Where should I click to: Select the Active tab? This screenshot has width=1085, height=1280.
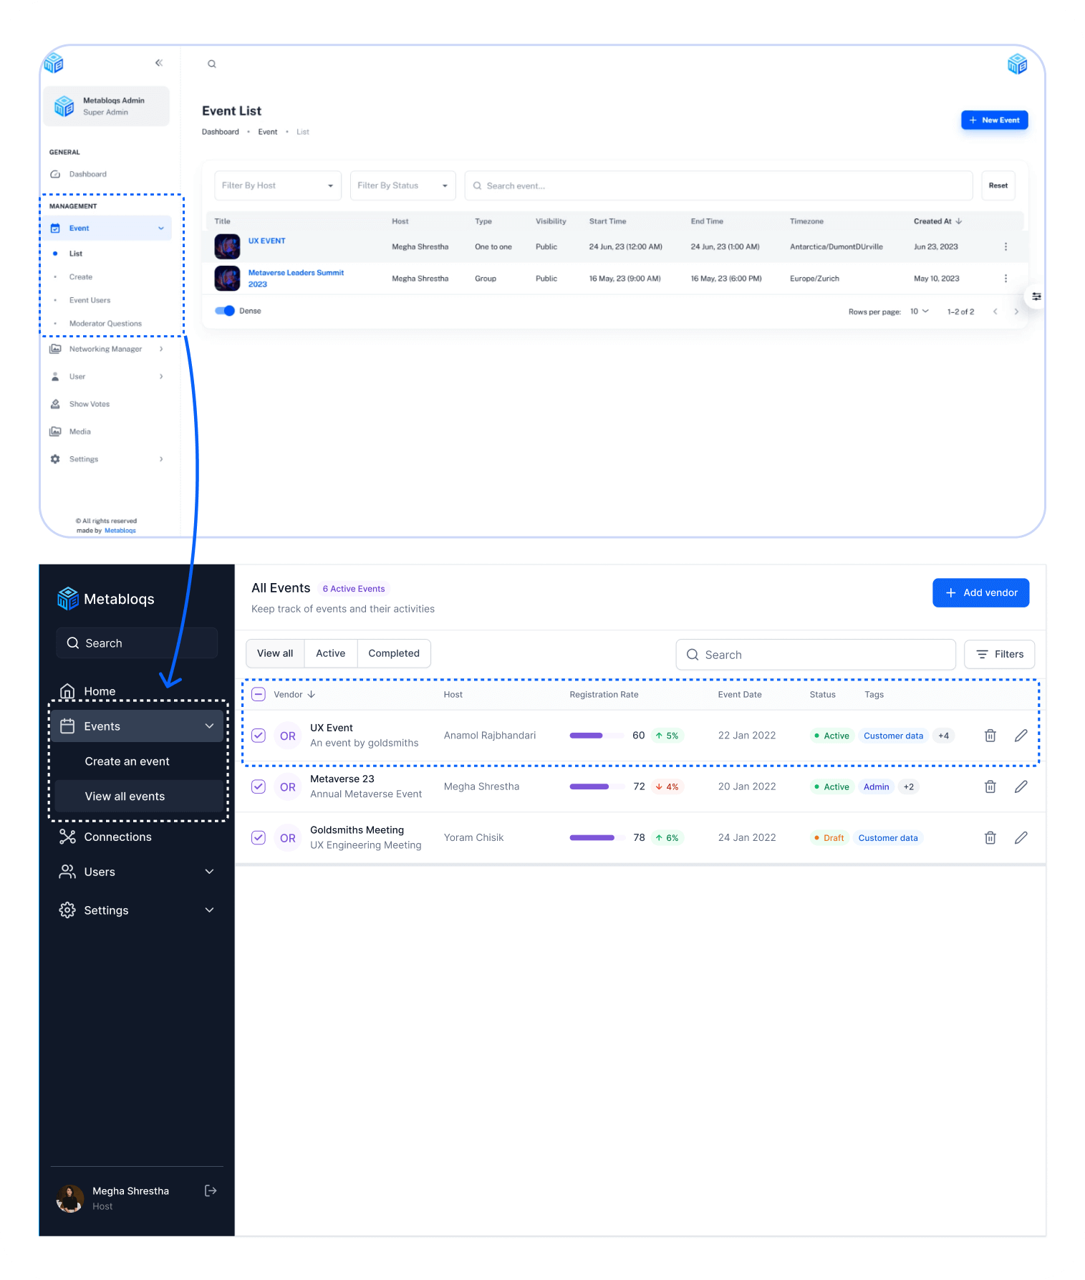pyautogui.click(x=330, y=653)
